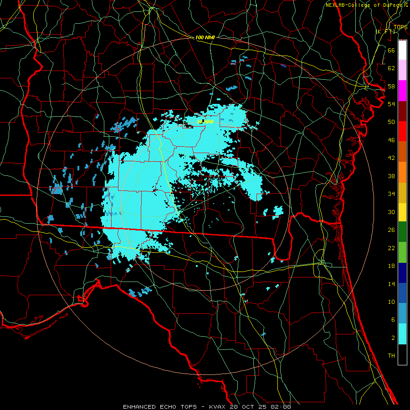Screen dimensions: 410x410
Task: Click the legend value 54
Action: click(391, 104)
